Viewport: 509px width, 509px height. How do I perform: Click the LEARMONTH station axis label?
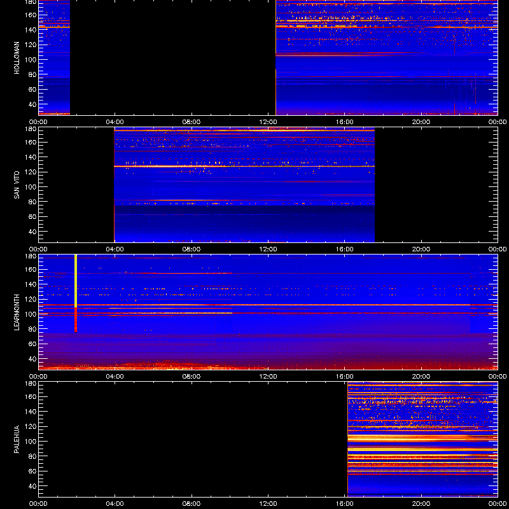[x=17, y=312]
